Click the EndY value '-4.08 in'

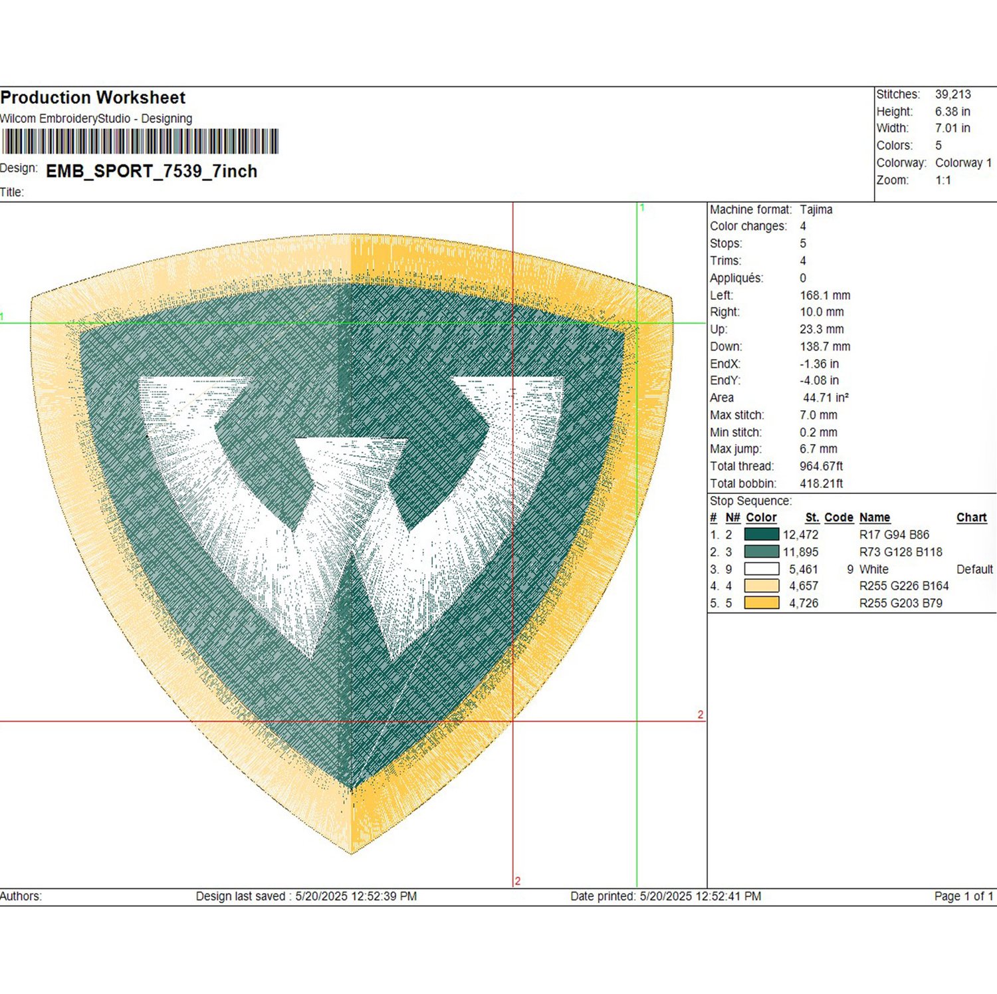820,380
